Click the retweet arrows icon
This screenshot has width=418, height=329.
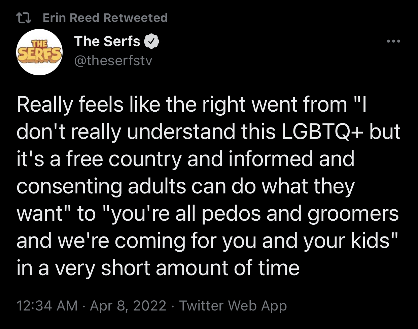[24, 18]
